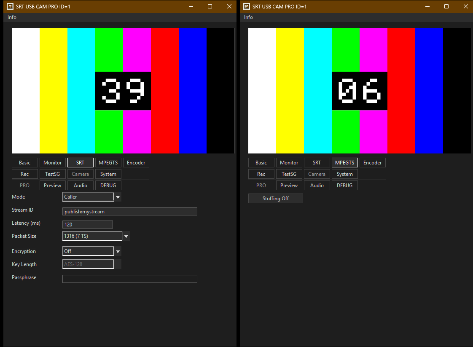Click the Encryption Off combo box
The height and width of the screenshot is (347, 473).
click(x=88, y=251)
